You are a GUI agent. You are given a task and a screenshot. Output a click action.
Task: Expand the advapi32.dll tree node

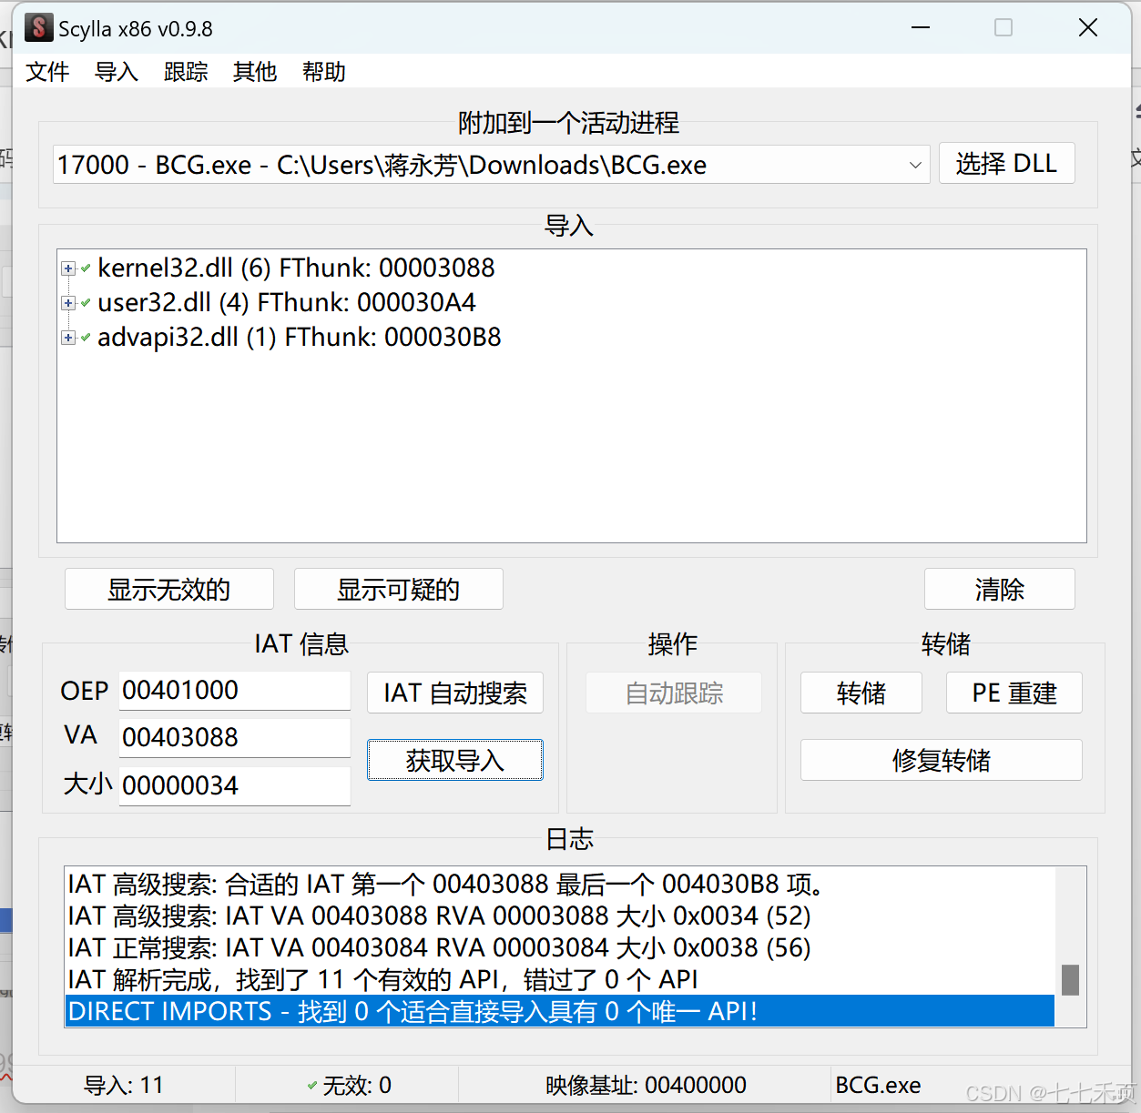point(68,338)
